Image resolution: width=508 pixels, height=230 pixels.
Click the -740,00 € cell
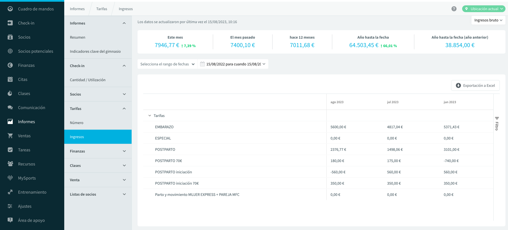point(451,161)
